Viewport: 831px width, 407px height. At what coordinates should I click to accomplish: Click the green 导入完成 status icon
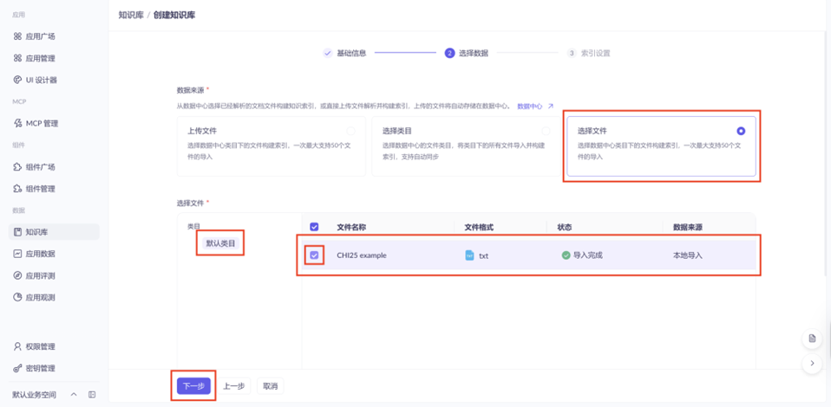[x=566, y=255]
